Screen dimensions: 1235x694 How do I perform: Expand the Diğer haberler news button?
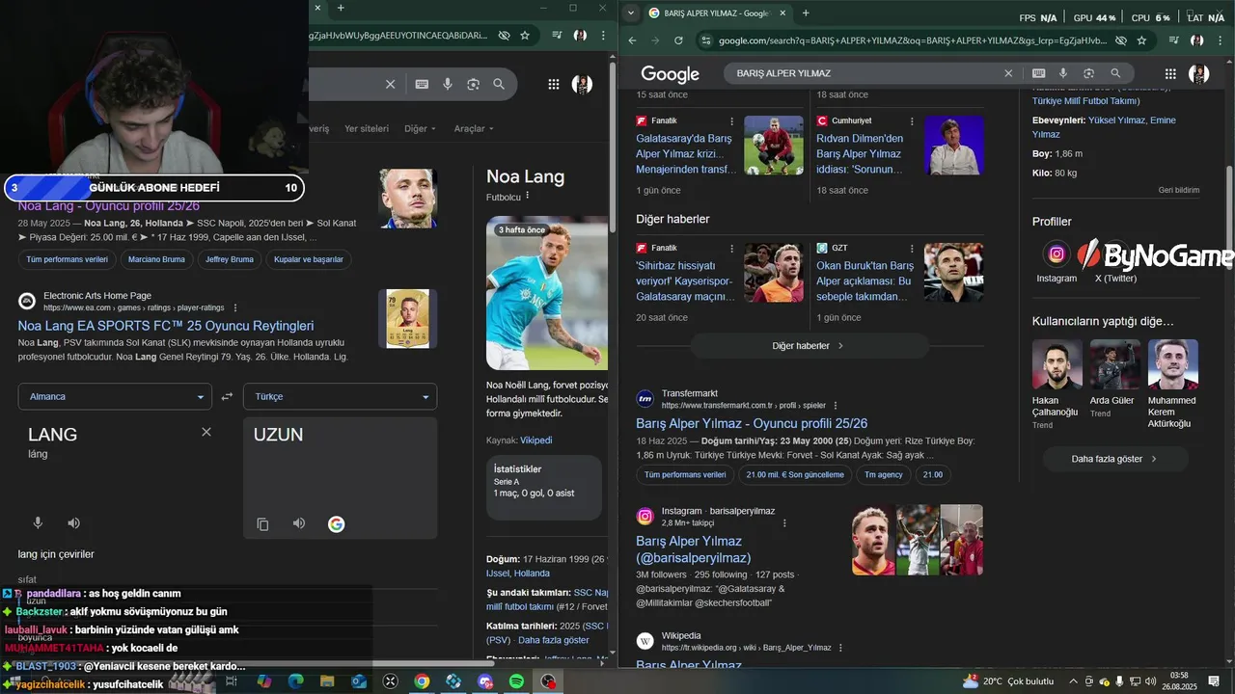pos(809,345)
